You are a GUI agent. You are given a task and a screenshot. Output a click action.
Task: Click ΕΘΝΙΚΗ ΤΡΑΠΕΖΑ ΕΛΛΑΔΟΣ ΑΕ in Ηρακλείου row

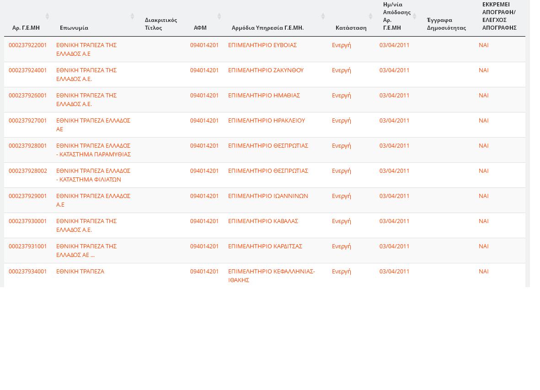click(93, 125)
